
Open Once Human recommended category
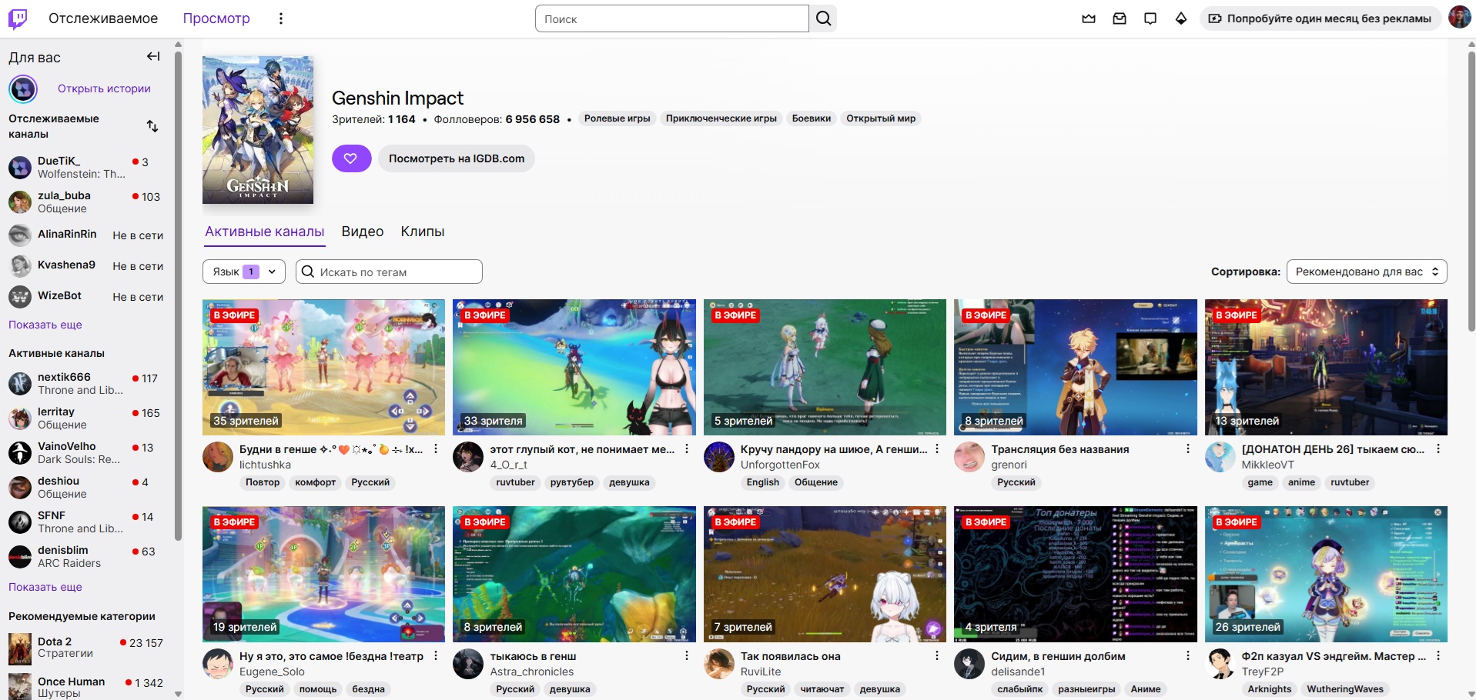tap(85, 686)
